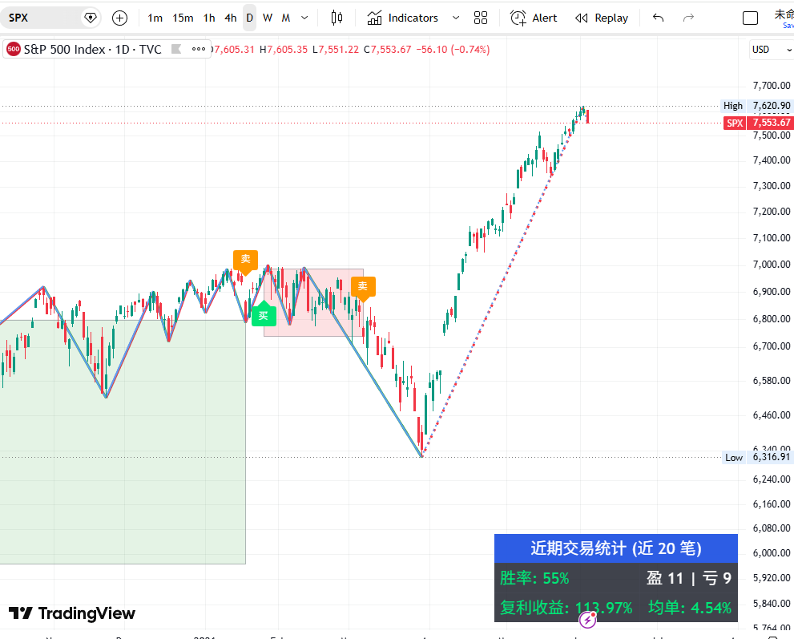Image resolution: width=794 pixels, height=639 pixels.
Task: Click the C7,553.67 close value
Action: coord(387,49)
